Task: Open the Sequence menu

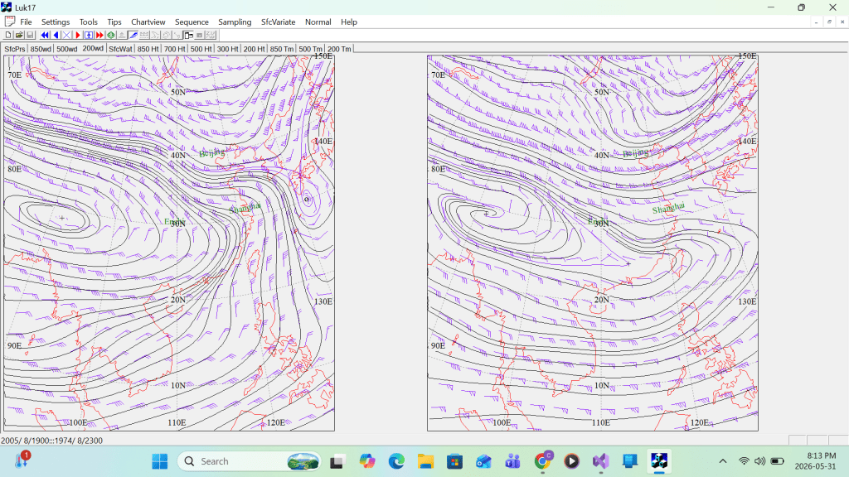Action: [192, 22]
